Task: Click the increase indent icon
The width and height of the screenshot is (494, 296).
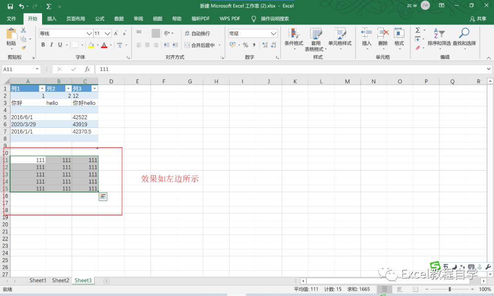Action: (x=175, y=45)
